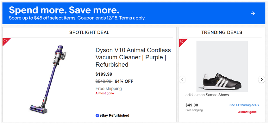Click the See all trending deals link
This screenshot has width=269, height=124.
pos(244,105)
